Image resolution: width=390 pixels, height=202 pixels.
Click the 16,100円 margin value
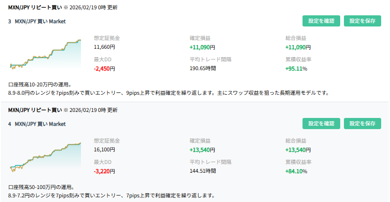click(104, 150)
